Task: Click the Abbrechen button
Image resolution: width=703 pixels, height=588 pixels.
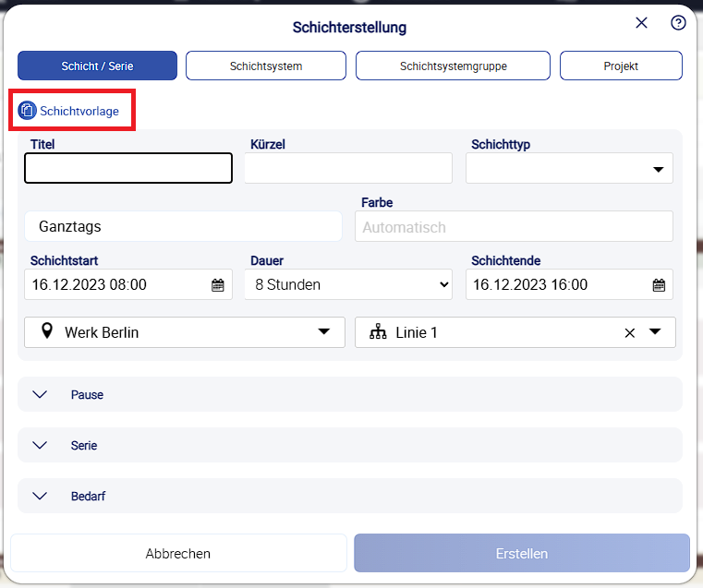Action: (178, 554)
